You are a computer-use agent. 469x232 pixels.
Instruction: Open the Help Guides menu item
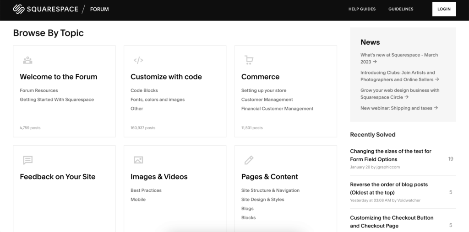(362, 9)
